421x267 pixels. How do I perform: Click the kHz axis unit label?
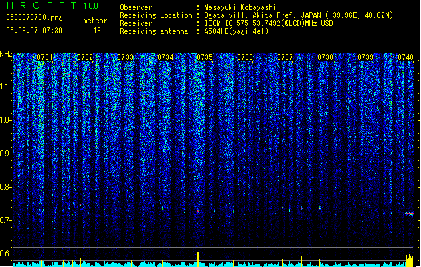coord(6,54)
